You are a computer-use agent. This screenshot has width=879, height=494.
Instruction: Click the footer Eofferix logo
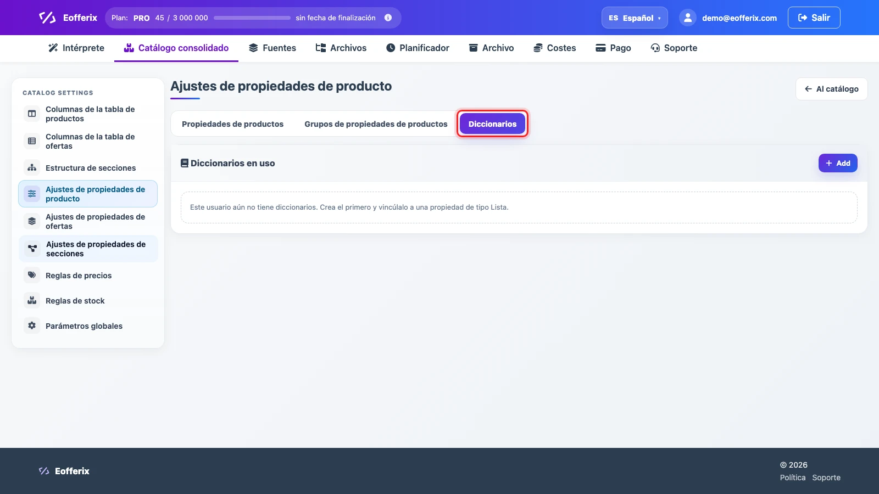(x=64, y=471)
